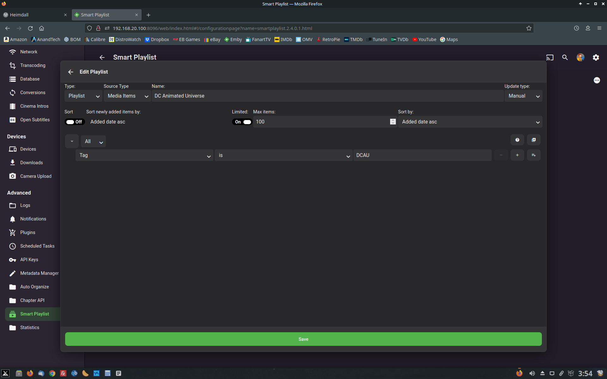Open Firefox history clock icon
Screen dimensions: 607x379
pyautogui.click(x=577, y=28)
